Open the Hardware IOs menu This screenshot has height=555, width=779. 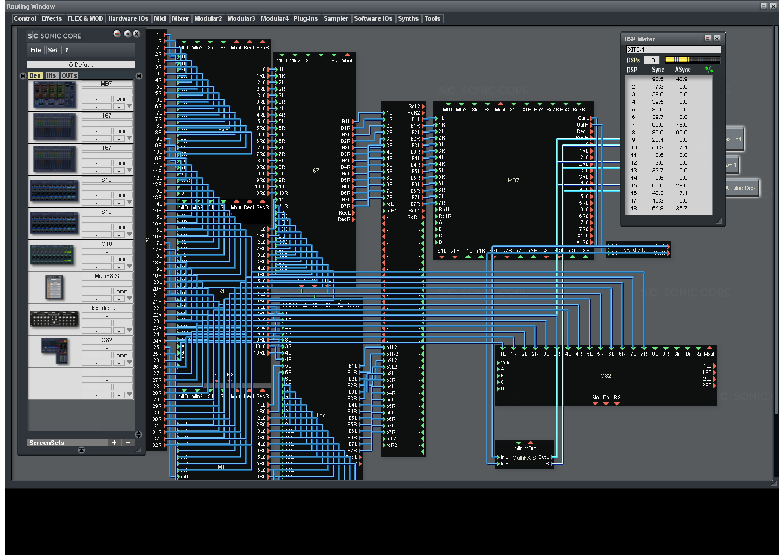click(128, 18)
